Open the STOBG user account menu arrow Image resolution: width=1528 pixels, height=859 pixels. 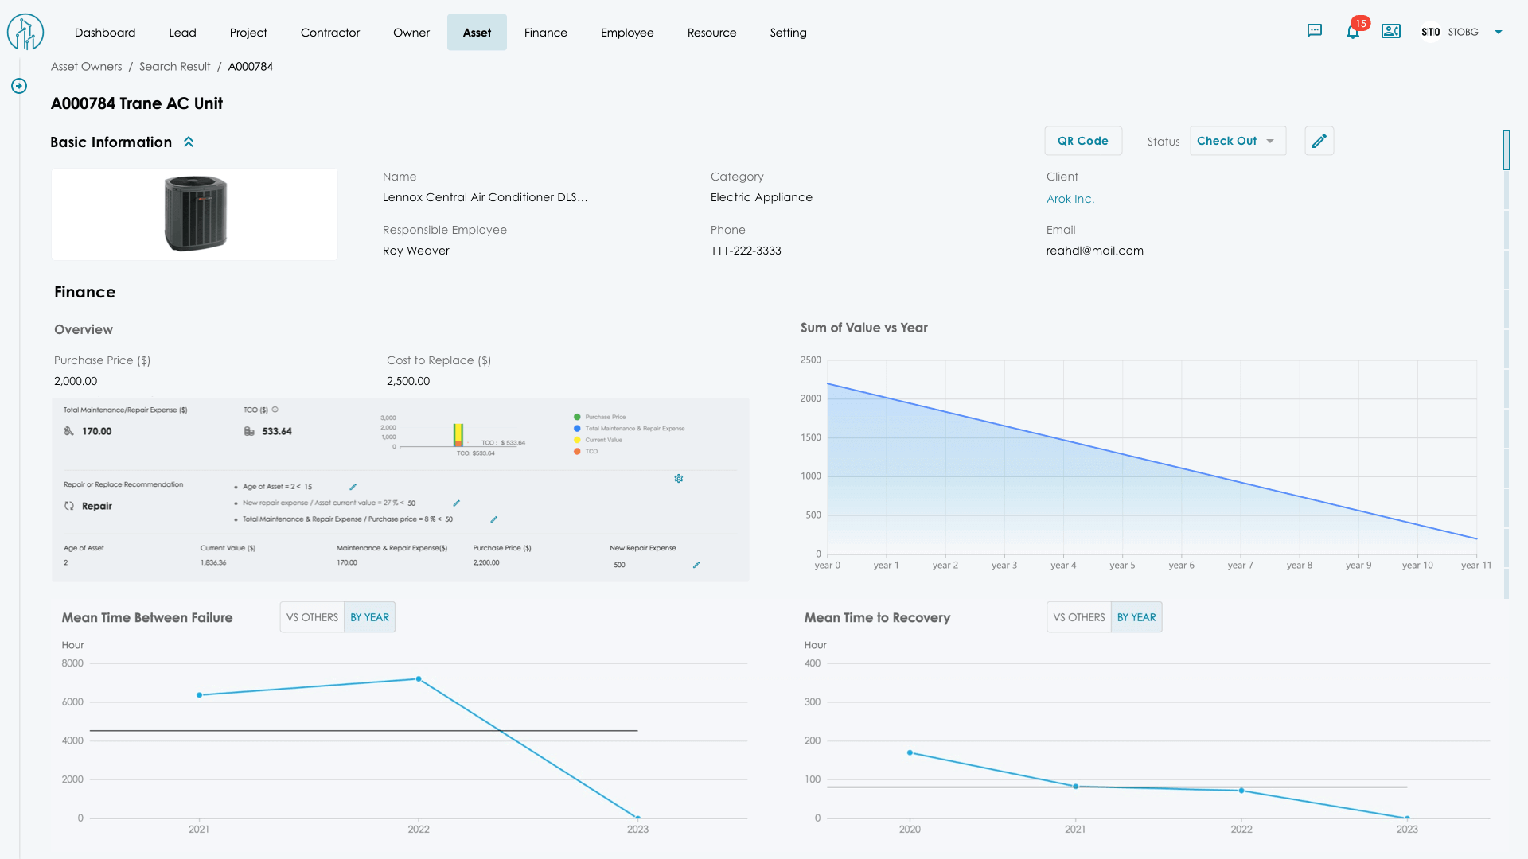tap(1499, 33)
